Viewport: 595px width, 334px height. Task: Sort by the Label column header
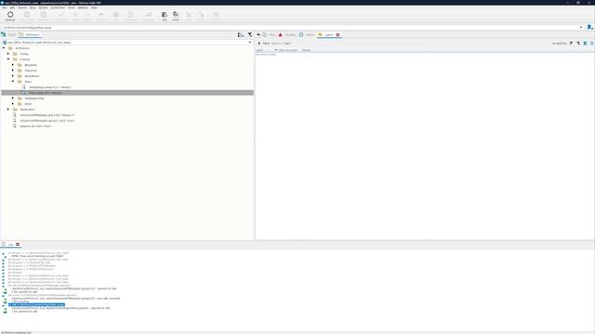point(259,50)
